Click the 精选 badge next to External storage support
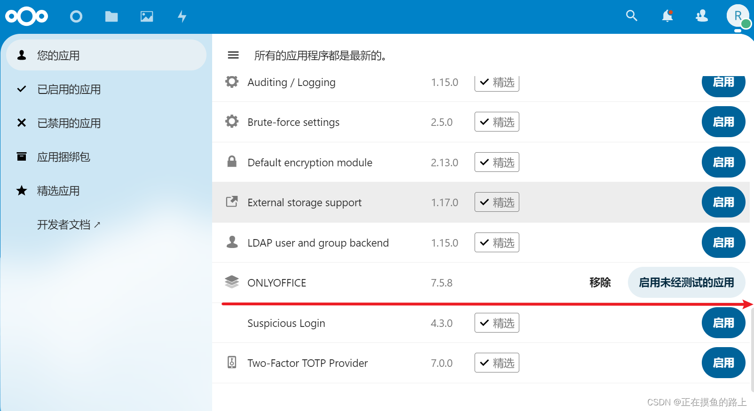Screen dimensions: 754x411 [x=497, y=202]
